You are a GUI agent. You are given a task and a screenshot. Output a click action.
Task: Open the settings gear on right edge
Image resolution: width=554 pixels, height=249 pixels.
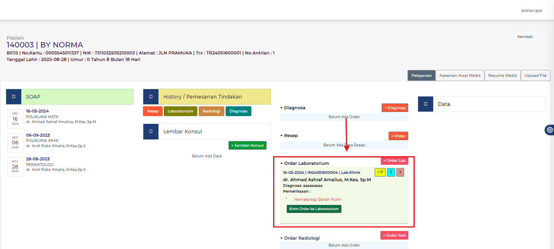click(x=549, y=130)
